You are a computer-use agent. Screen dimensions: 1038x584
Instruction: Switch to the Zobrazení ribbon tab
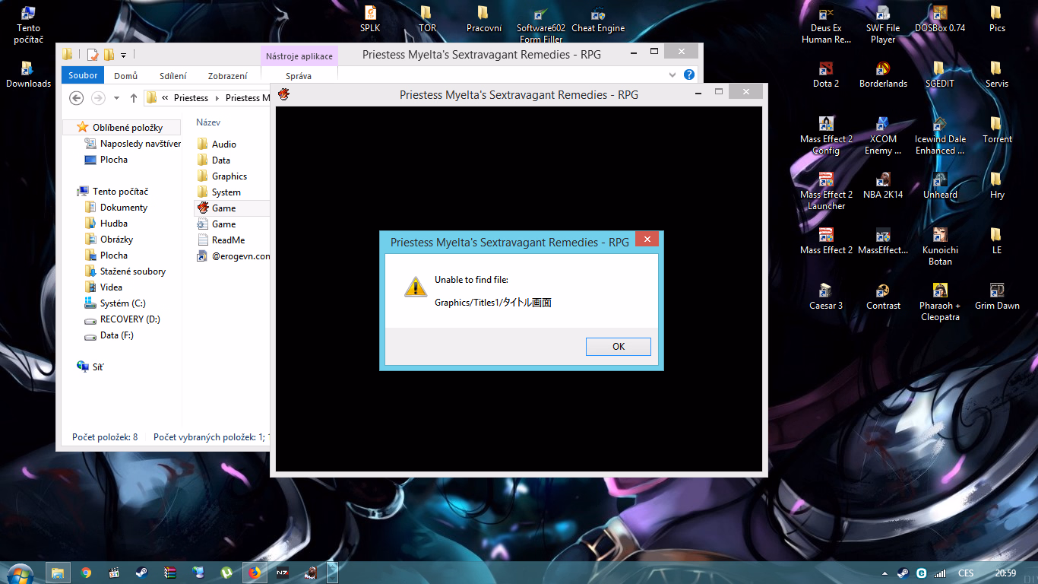coord(228,76)
